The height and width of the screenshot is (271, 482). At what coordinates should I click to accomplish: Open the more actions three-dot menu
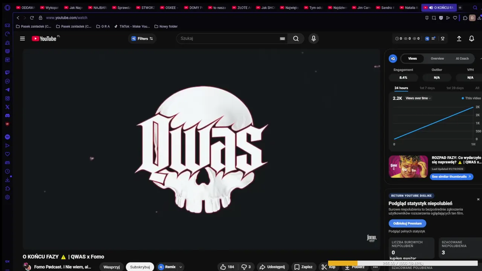coord(375,267)
